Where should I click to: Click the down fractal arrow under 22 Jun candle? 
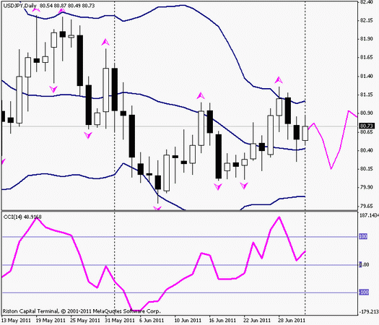[x=244, y=186]
